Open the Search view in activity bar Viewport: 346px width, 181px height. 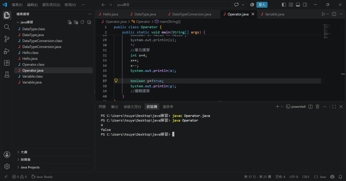7,27
